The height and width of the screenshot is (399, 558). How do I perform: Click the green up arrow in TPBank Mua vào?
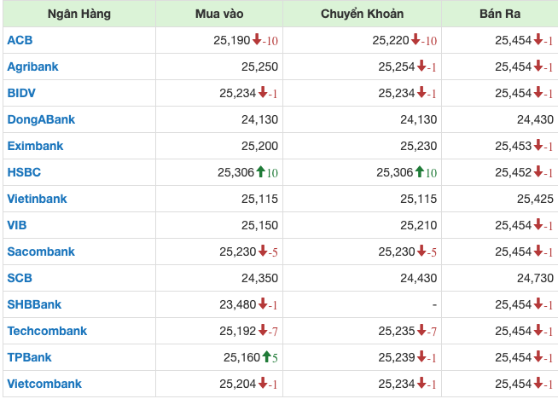pyautogui.click(x=267, y=357)
